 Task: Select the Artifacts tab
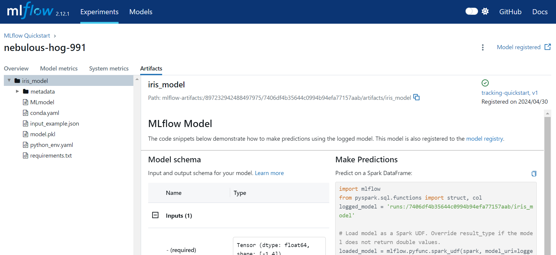coord(151,68)
